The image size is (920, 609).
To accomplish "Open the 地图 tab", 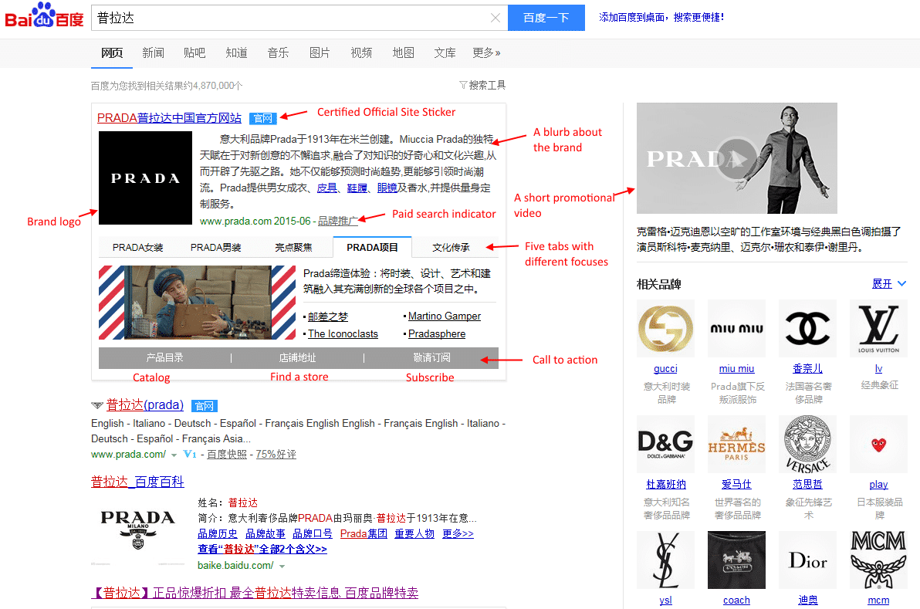I will click(403, 52).
